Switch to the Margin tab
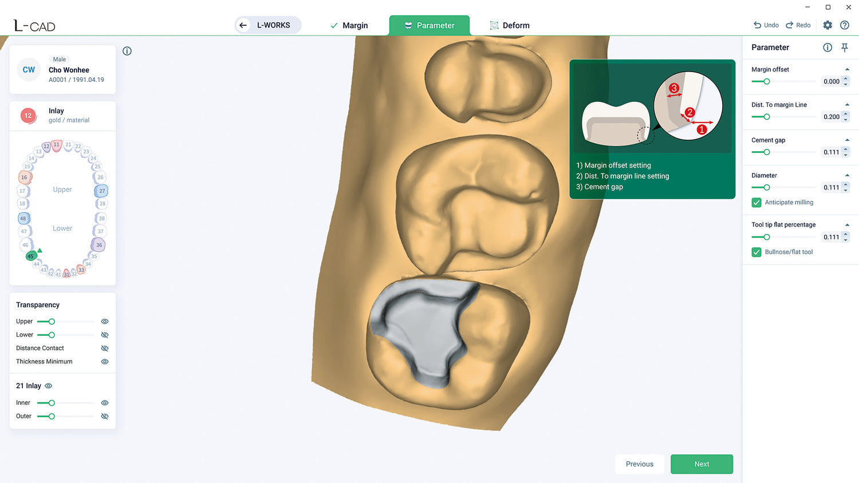 [349, 26]
